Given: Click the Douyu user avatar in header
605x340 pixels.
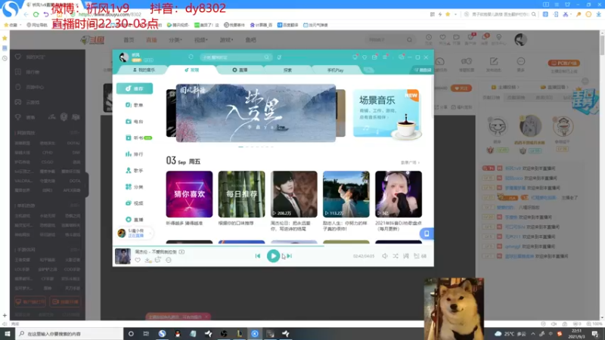Looking at the screenshot, I should point(520,40).
